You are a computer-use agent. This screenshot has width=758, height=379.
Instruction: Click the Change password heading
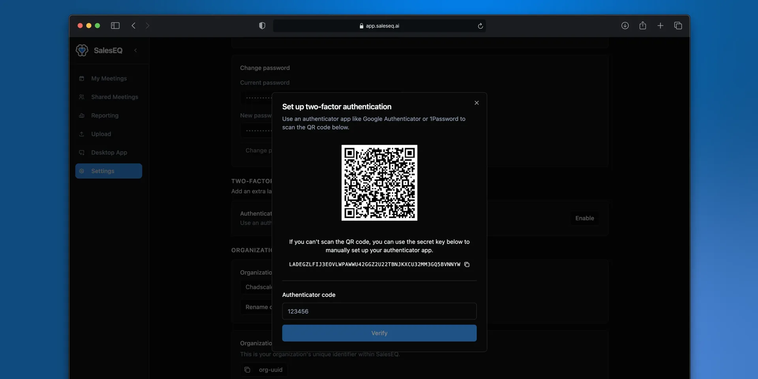point(265,68)
